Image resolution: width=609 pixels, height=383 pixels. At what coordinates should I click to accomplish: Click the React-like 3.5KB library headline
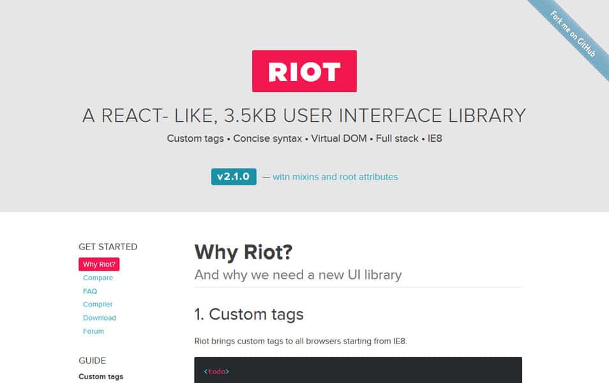[304, 116]
